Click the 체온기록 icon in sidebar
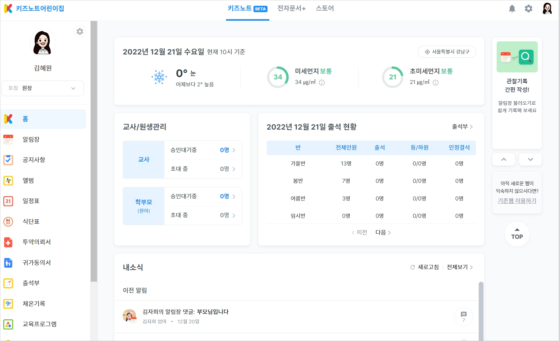The image size is (559, 341). 8,304
